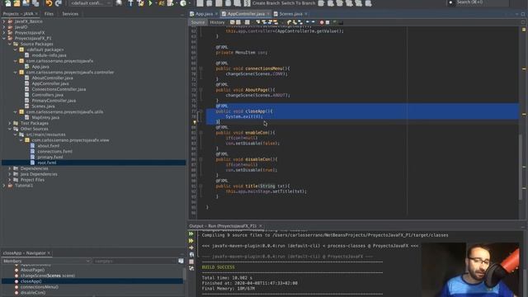Open the default config dropdown
528x297 pixels.
(x=90, y=3)
